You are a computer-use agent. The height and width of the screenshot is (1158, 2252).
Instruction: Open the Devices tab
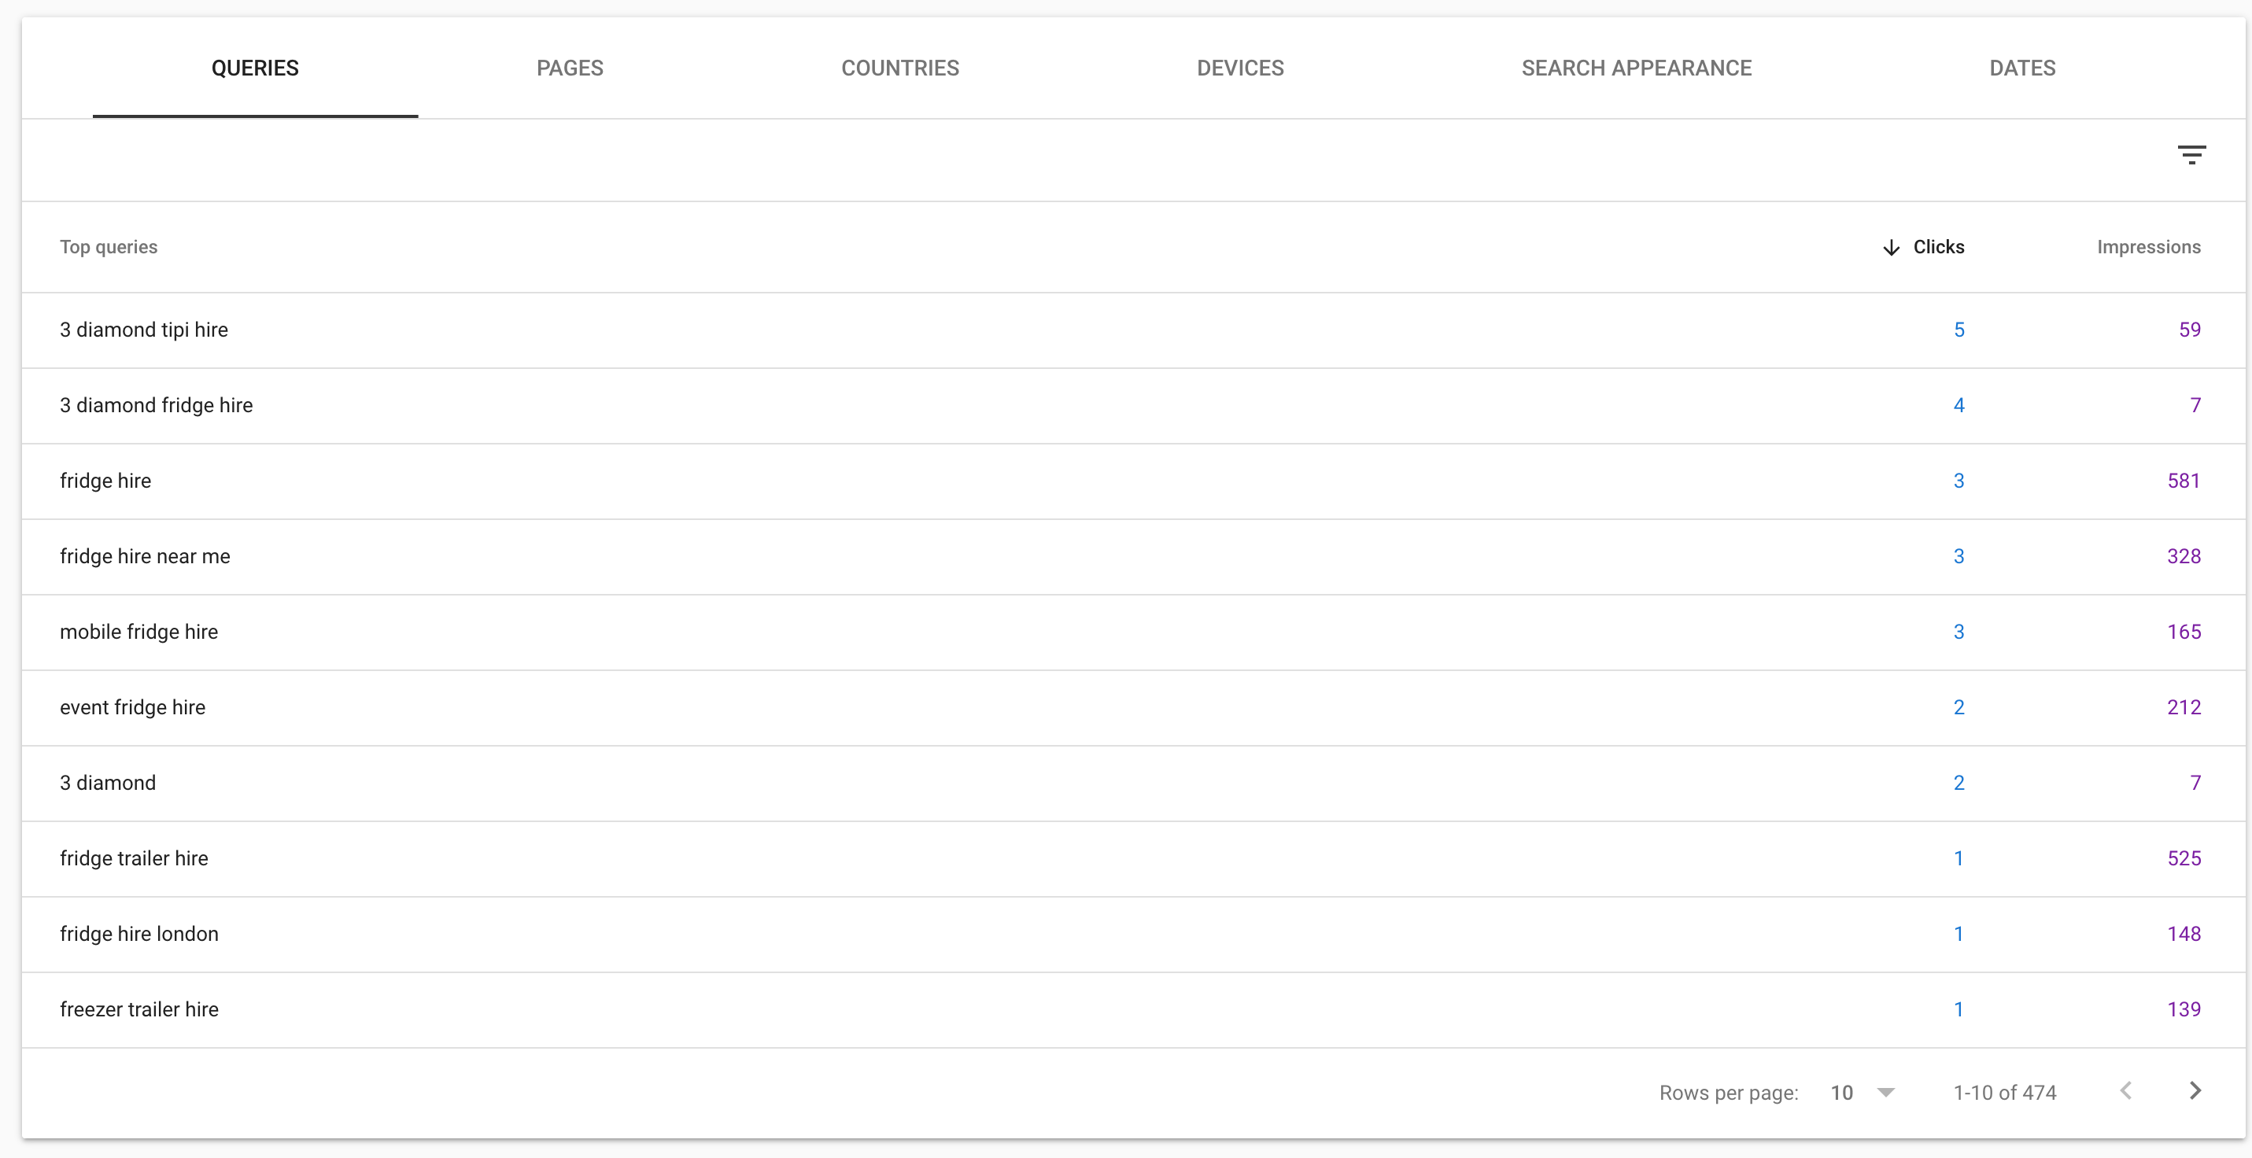[1241, 68]
